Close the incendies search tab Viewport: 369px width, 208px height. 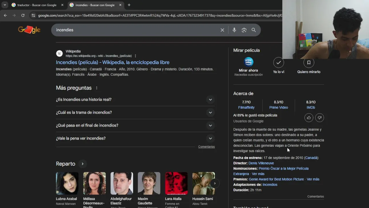point(120,5)
